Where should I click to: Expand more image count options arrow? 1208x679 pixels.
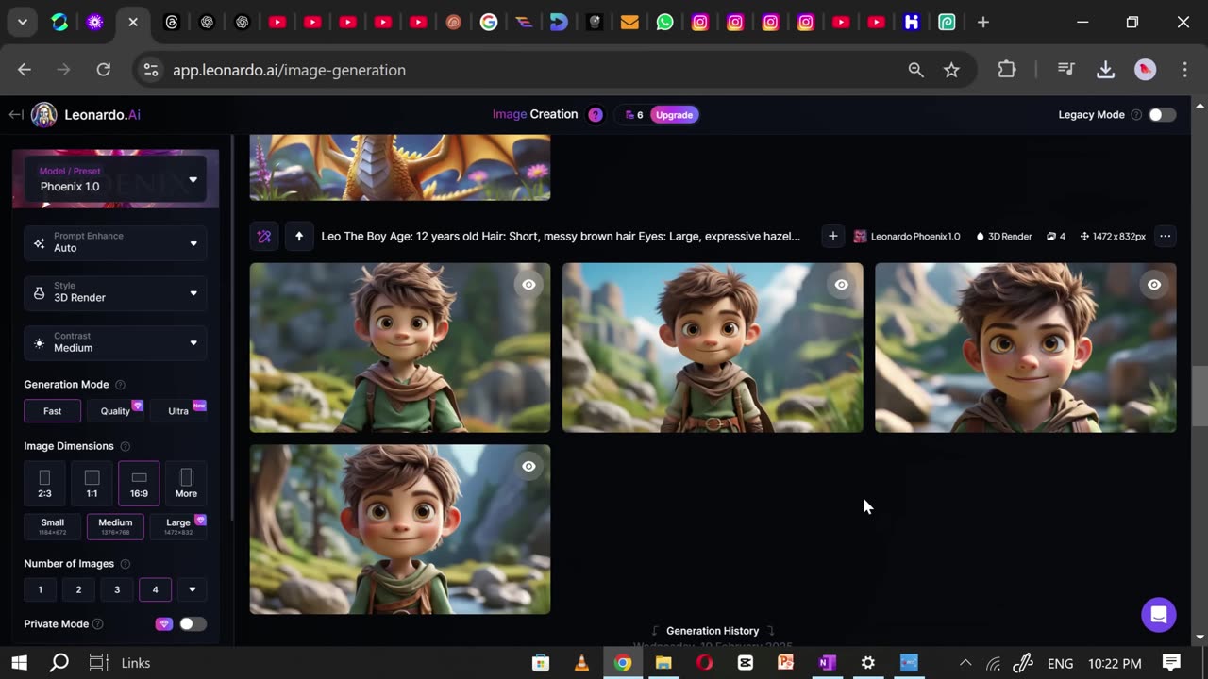pos(193,589)
